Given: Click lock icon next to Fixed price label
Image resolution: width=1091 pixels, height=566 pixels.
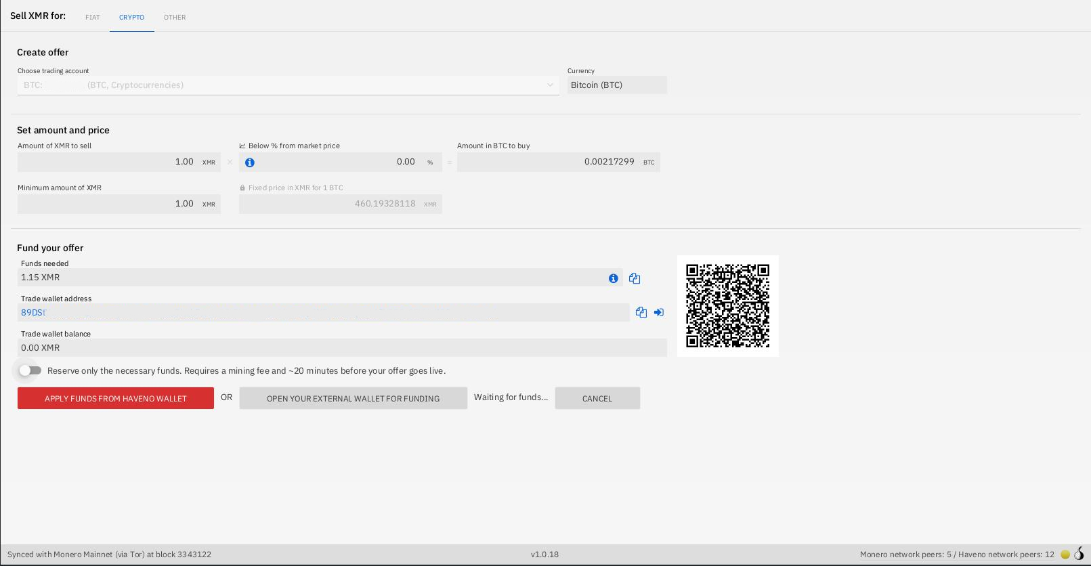Looking at the screenshot, I should (x=242, y=188).
